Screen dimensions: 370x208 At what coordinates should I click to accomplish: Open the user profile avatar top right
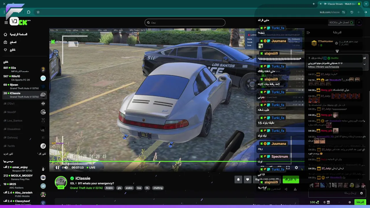(x=359, y=23)
